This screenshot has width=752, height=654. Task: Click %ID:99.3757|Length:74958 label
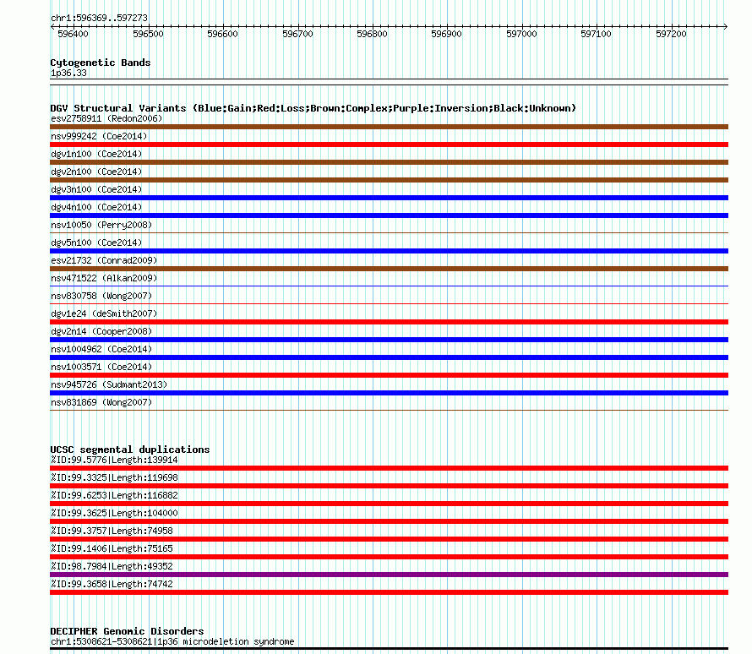click(112, 531)
